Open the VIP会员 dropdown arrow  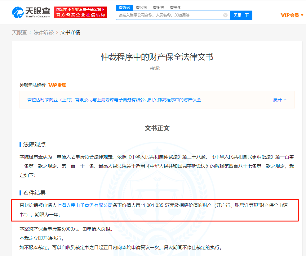pyautogui.click(x=302, y=15)
